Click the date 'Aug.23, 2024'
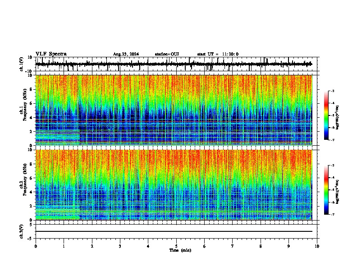The image size is (357, 276). [x=126, y=54]
